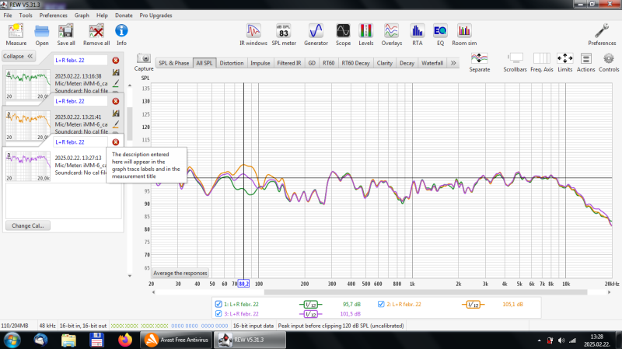Image resolution: width=622 pixels, height=349 pixels.
Task: Click green 1/12 smoothing indicator
Action: click(x=310, y=305)
